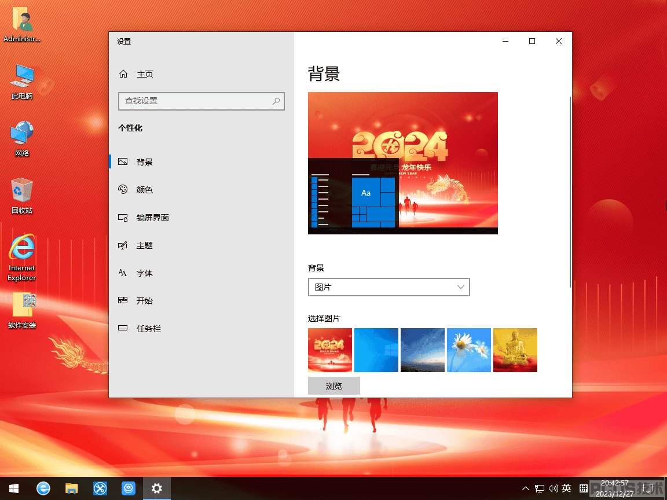Choose the 2024 dragon year wallpaper thumbnail
667x500 pixels.
point(330,350)
